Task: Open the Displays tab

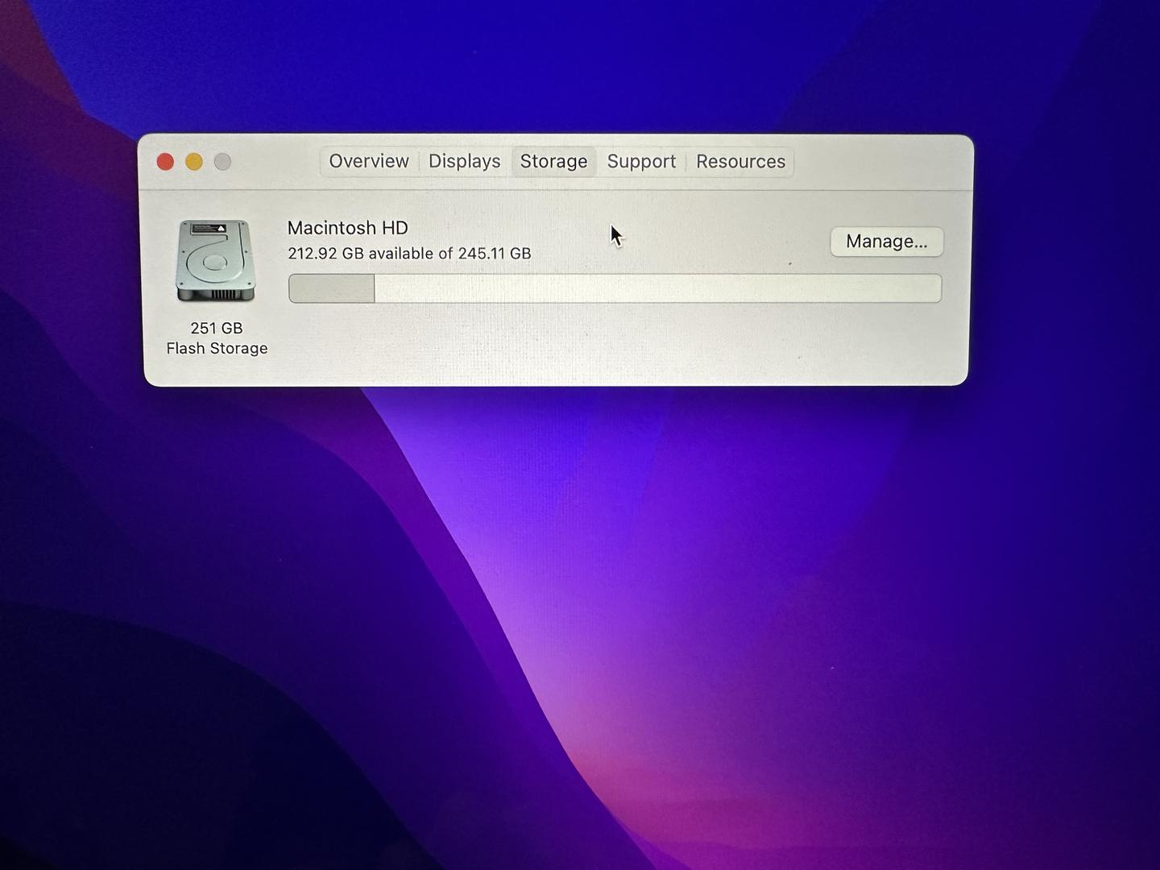Action: [465, 161]
